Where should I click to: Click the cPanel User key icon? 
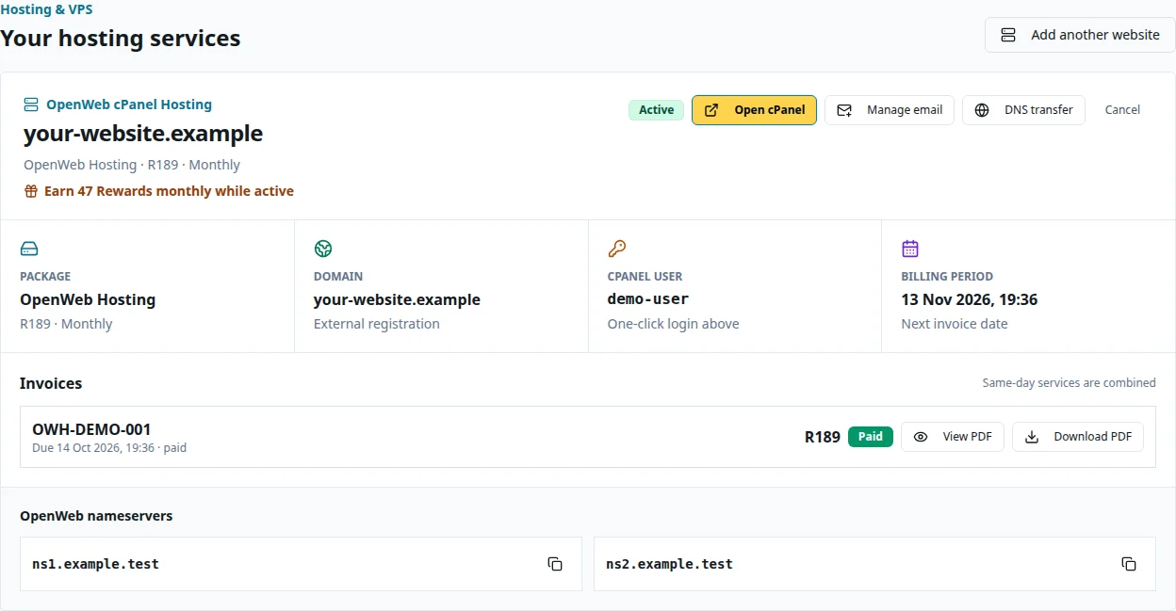click(x=617, y=249)
